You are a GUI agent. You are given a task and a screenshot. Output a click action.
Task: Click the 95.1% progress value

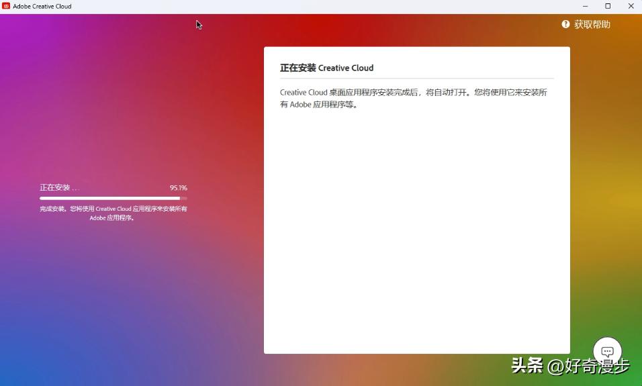tap(179, 188)
